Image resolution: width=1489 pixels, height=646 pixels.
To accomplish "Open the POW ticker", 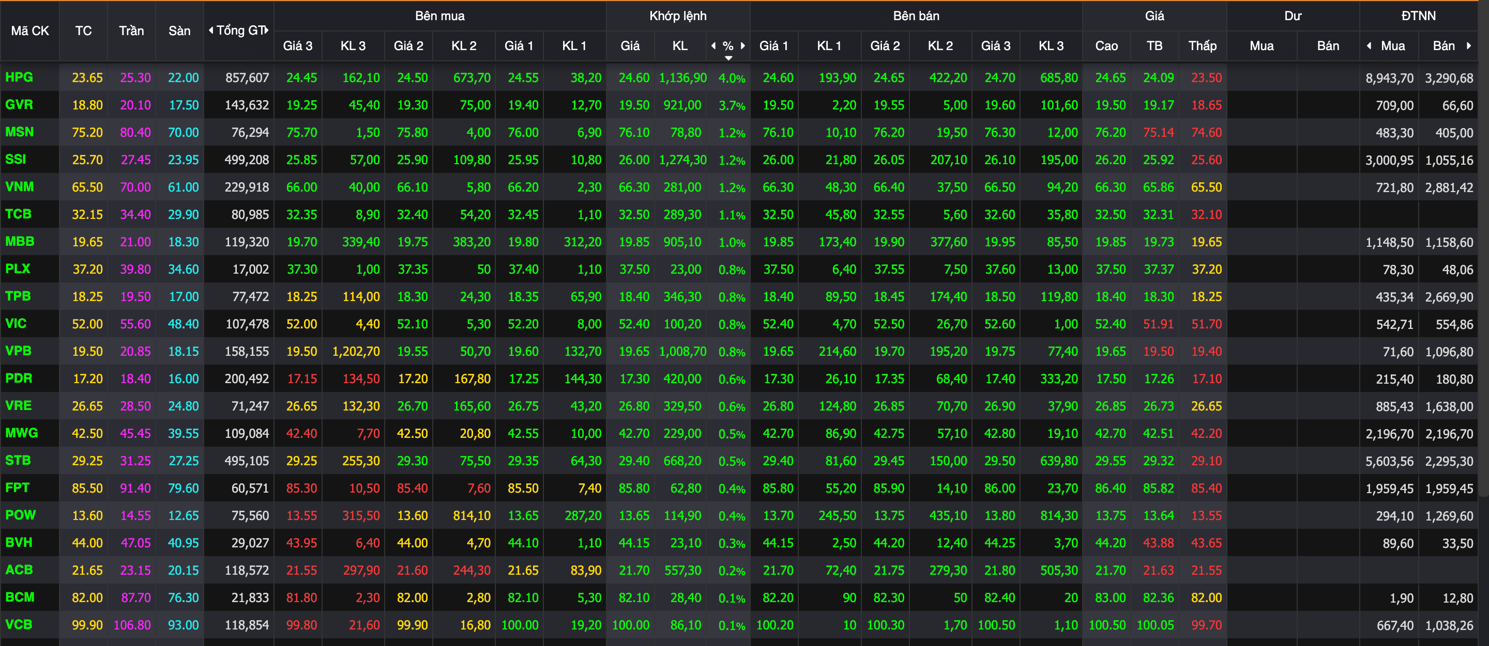I will coord(20,515).
